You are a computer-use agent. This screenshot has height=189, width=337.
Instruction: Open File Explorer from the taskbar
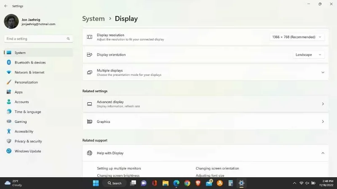(x=166, y=183)
